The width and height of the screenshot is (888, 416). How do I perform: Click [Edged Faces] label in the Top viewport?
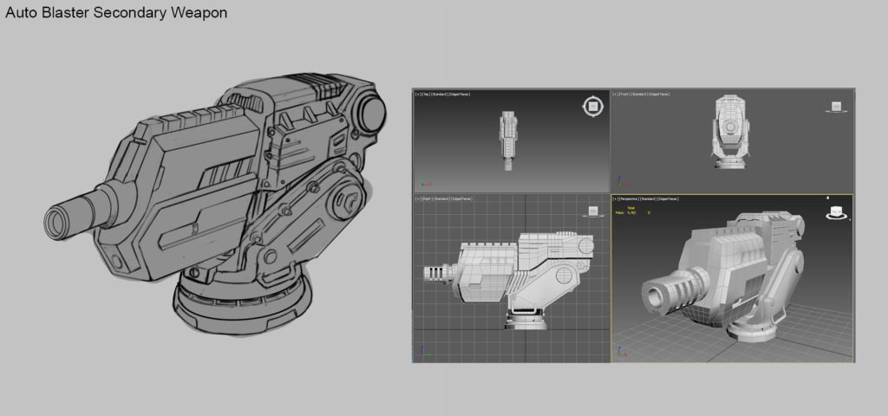coord(459,94)
